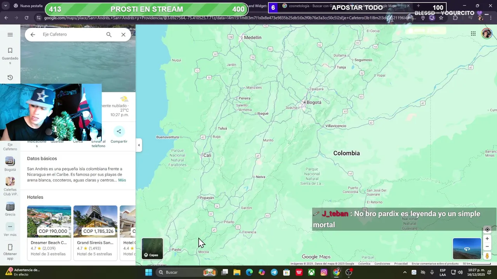
Task: Click the Compartir share button
Action: pyautogui.click(x=119, y=135)
